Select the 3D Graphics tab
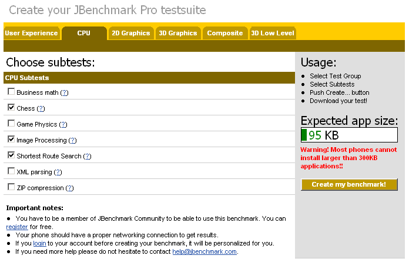This screenshot has width=409, height=262. coord(178,34)
